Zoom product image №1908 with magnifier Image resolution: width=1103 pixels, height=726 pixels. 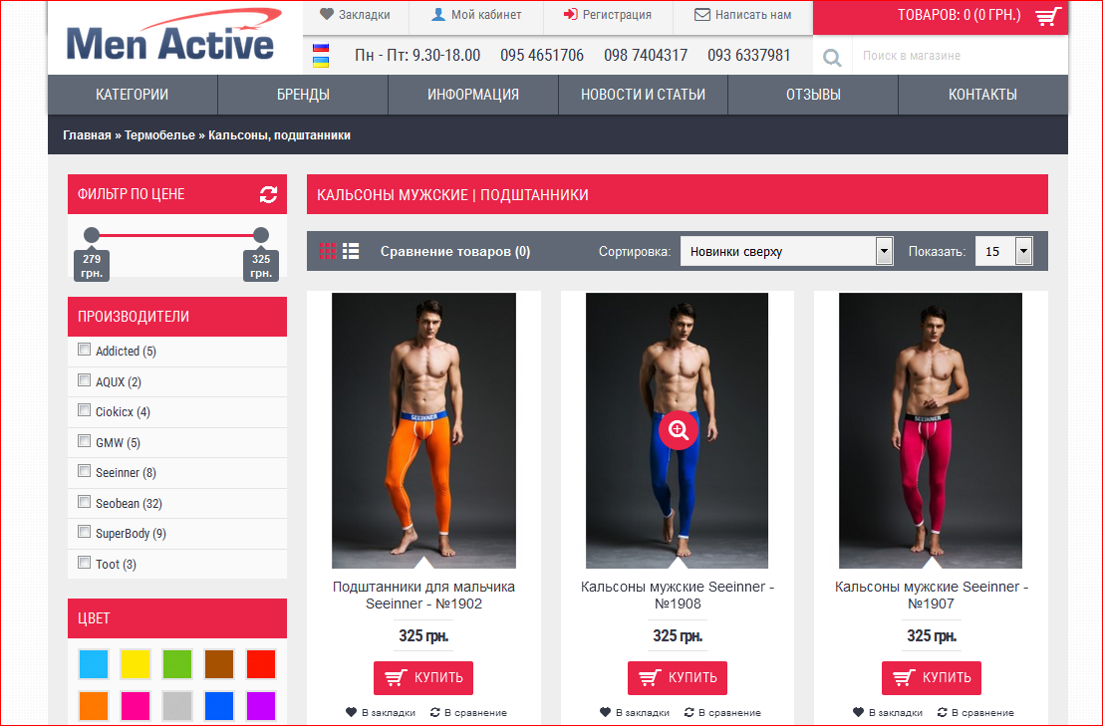(x=679, y=429)
